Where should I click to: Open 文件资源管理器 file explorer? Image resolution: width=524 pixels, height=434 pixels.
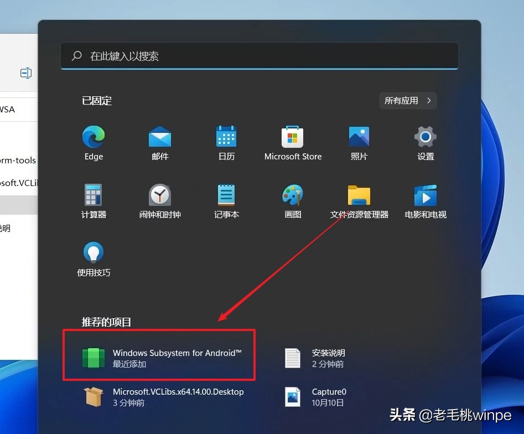tap(359, 201)
